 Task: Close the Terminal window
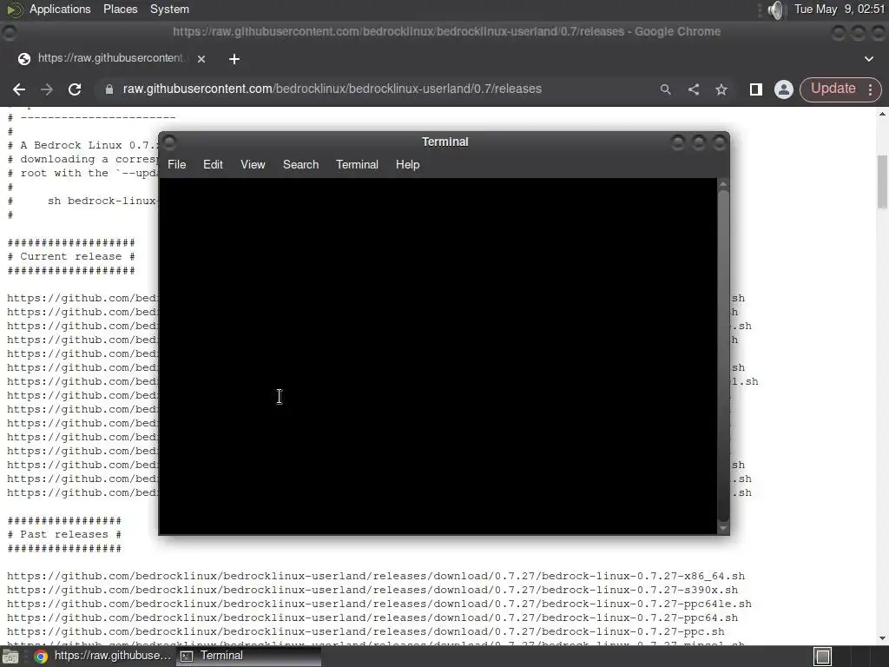point(719,142)
